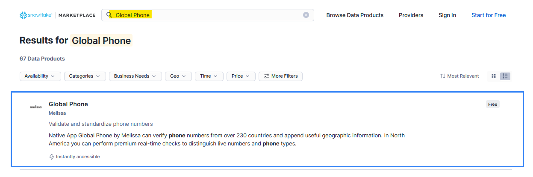Open Browse Data Products menu

click(355, 15)
